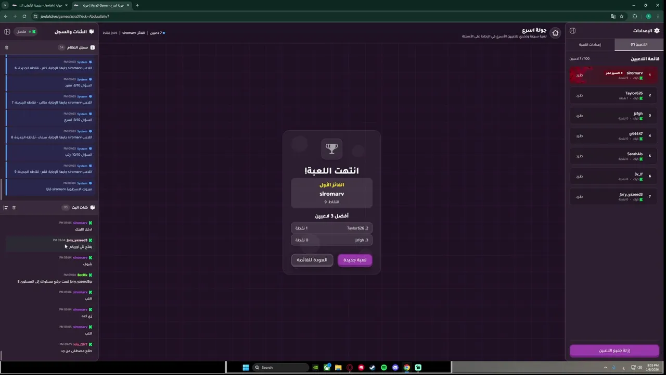Kick player jzfgh with طرد
The image size is (666, 375).
click(579, 116)
